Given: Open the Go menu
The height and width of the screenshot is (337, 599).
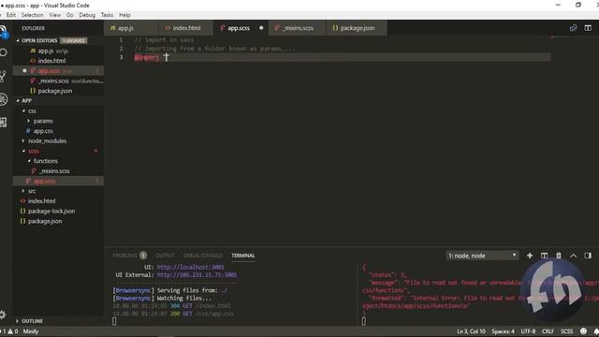Looking at the screenshot, I should tap(70, 15).
